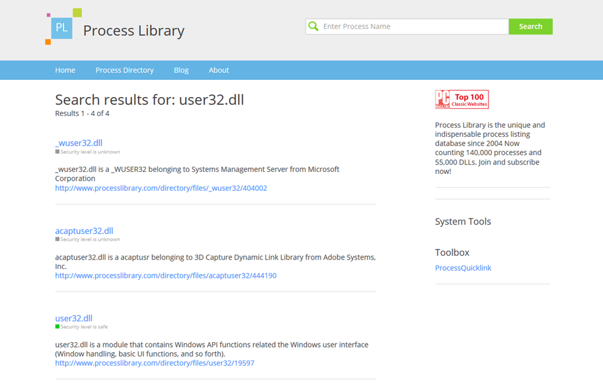
Task: Focus the Enter Process Name field
Action: point(407,26)
